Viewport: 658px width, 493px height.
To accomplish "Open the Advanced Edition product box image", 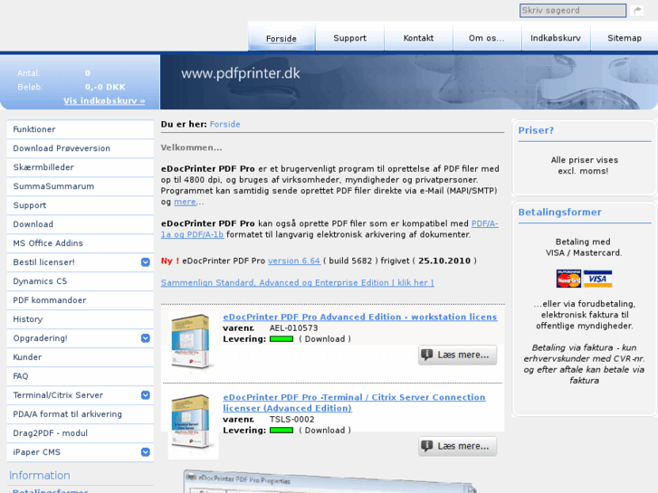I will [x=193, y=342].
